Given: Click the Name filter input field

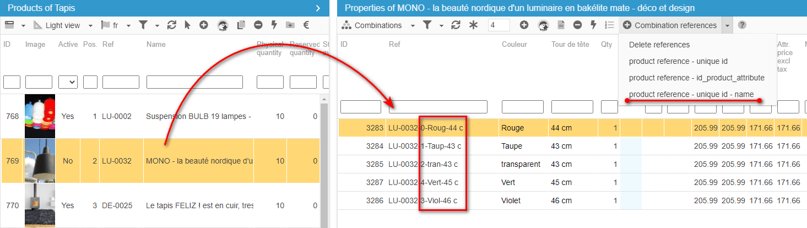Looking at the screenshot, I should point(194,82).
